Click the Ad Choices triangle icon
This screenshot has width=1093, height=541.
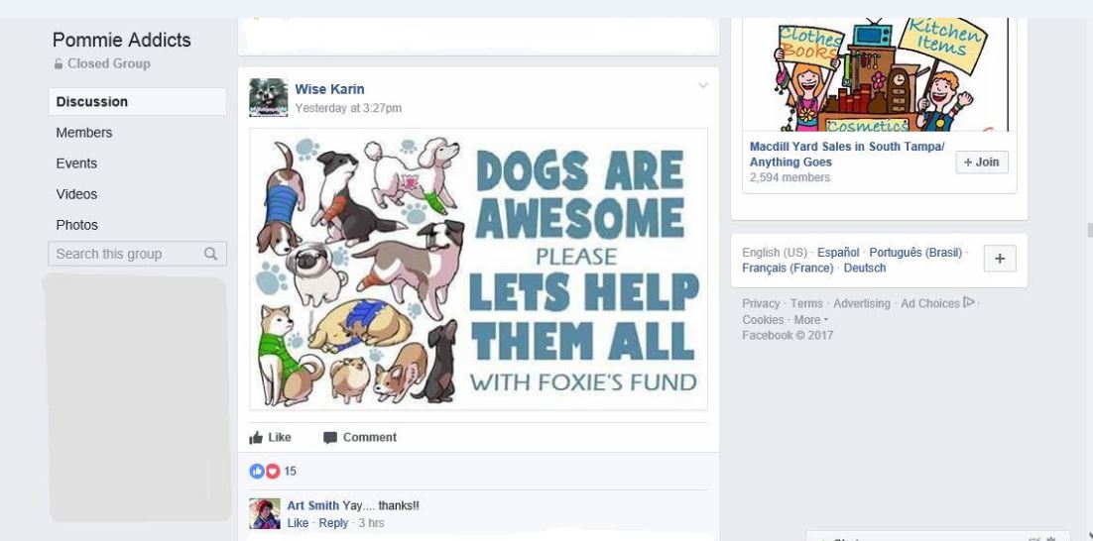click(968, 302)
